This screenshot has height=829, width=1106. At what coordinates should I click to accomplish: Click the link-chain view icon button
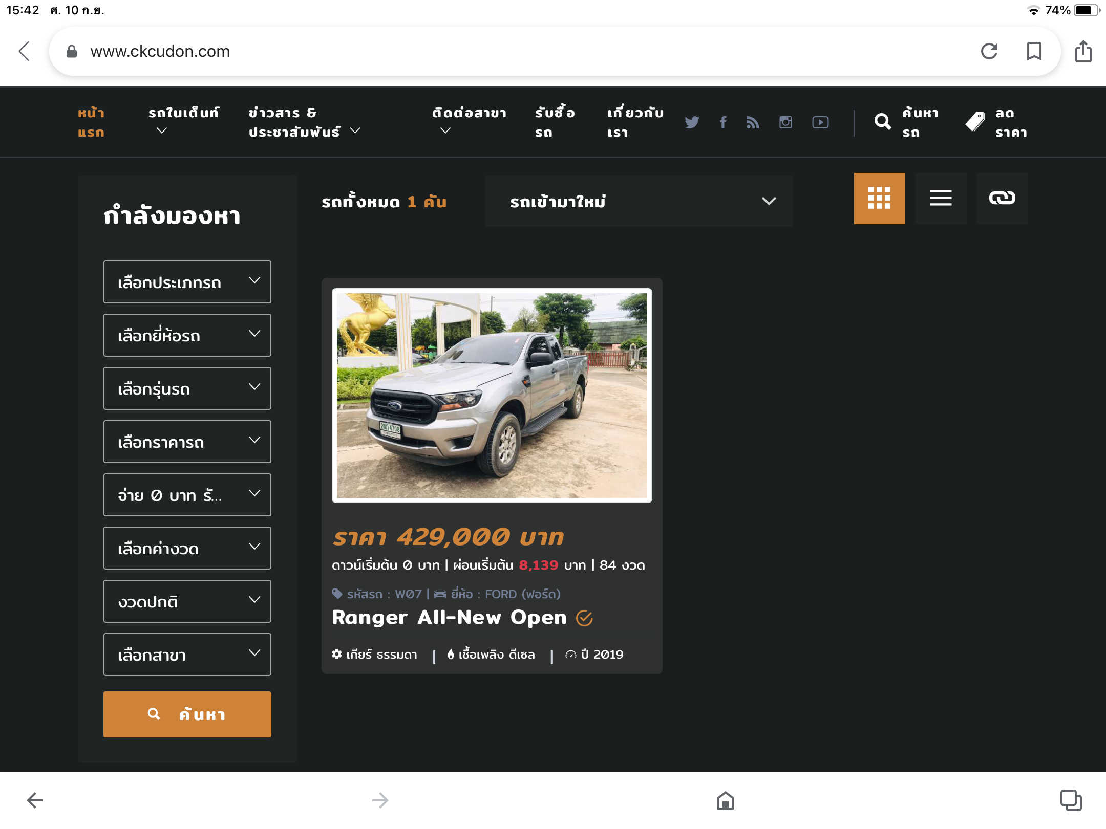[1002, 198]
